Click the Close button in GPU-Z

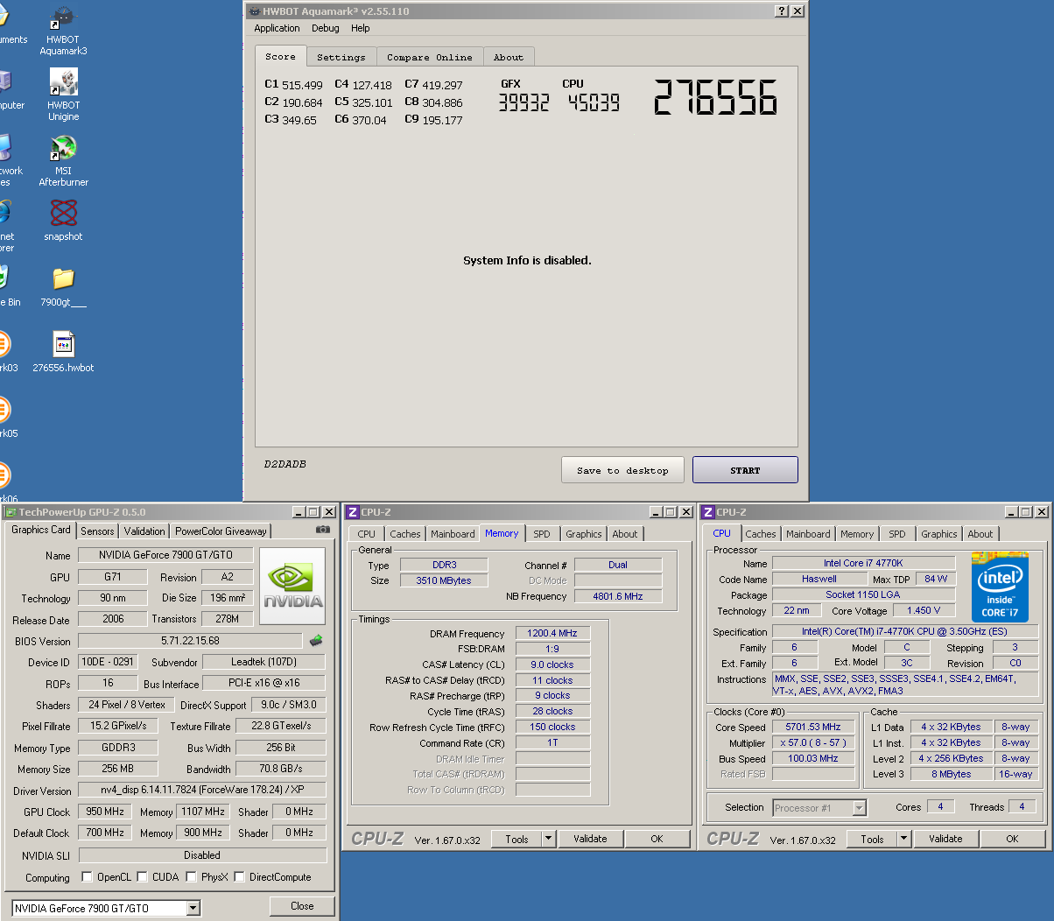(x=302, y=906)
